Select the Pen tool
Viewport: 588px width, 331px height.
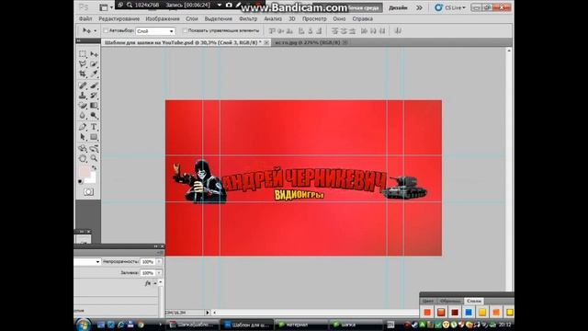click(83, 127)
